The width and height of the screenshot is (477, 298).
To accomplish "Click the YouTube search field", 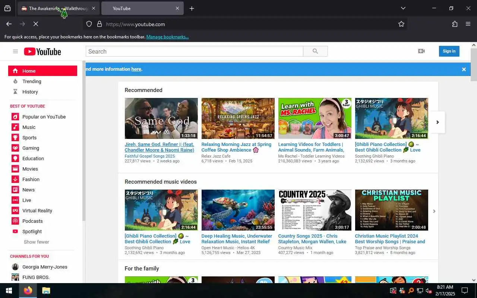I will click(194, 51).
